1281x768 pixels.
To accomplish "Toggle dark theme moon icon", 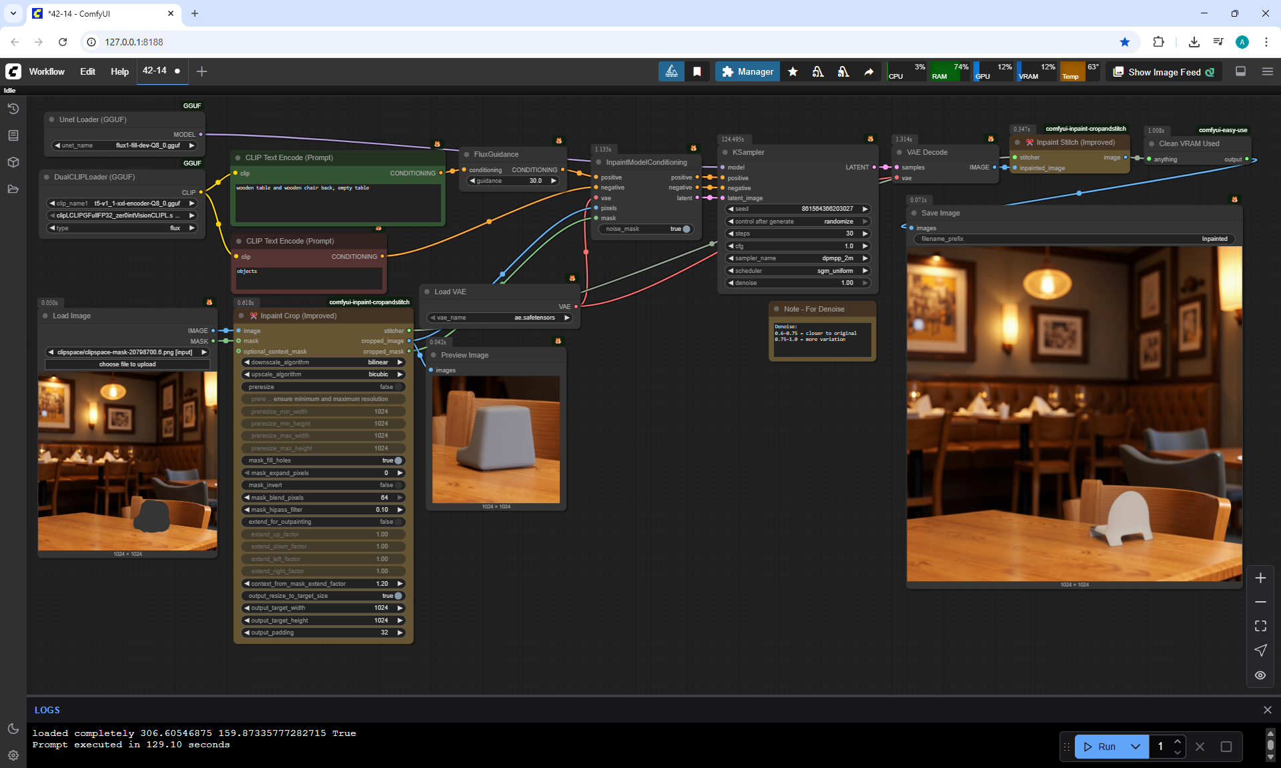I will click(13, 729).
